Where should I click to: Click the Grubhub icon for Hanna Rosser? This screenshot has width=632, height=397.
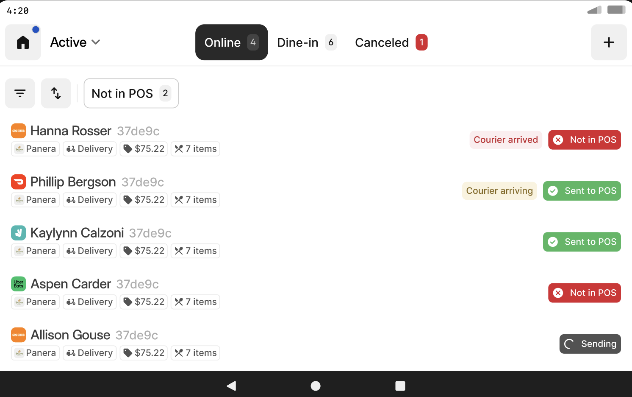pos(19,131)
